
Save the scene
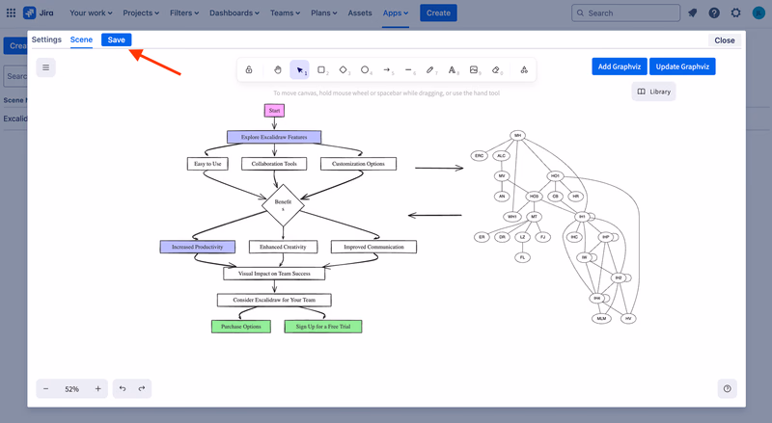(116, 40)
